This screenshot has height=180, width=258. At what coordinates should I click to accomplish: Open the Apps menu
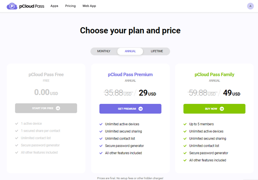pyautogui.click(x=54, y=6)
